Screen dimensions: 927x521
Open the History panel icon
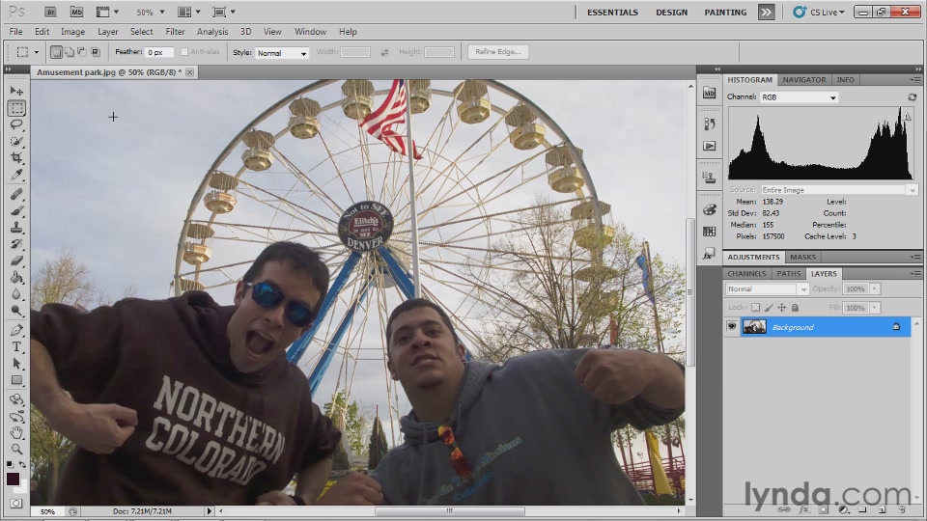[x=710, y=124]
